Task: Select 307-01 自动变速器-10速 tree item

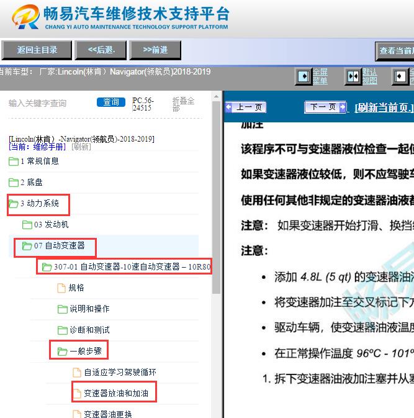Action: [x=132, y=267]
